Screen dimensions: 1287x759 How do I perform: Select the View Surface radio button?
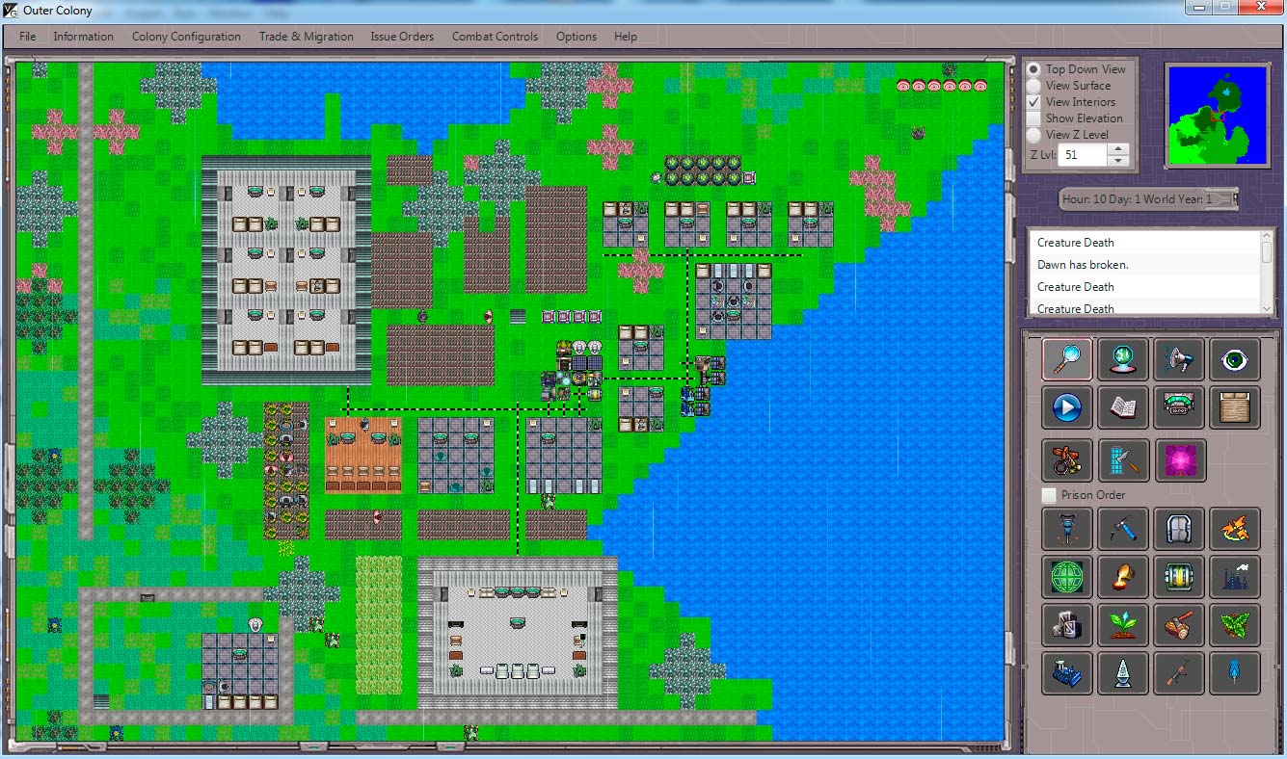1033,86
